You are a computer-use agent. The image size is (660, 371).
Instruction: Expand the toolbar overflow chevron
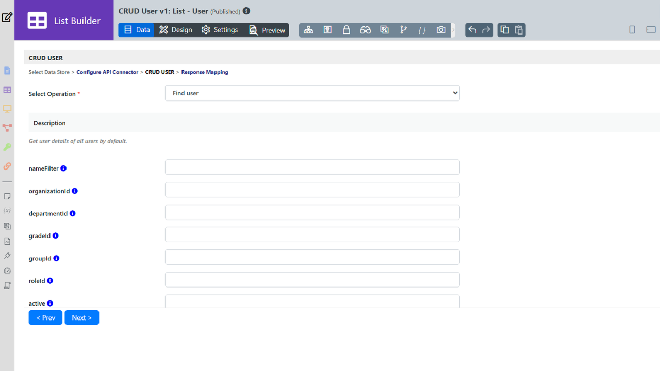[453, 30]
